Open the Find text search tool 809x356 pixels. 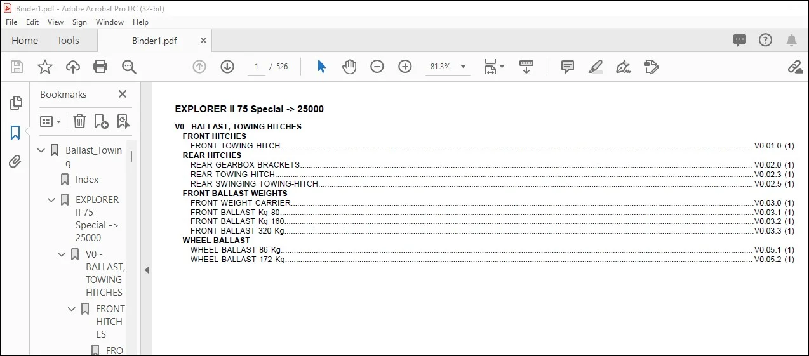click(130, 67)
